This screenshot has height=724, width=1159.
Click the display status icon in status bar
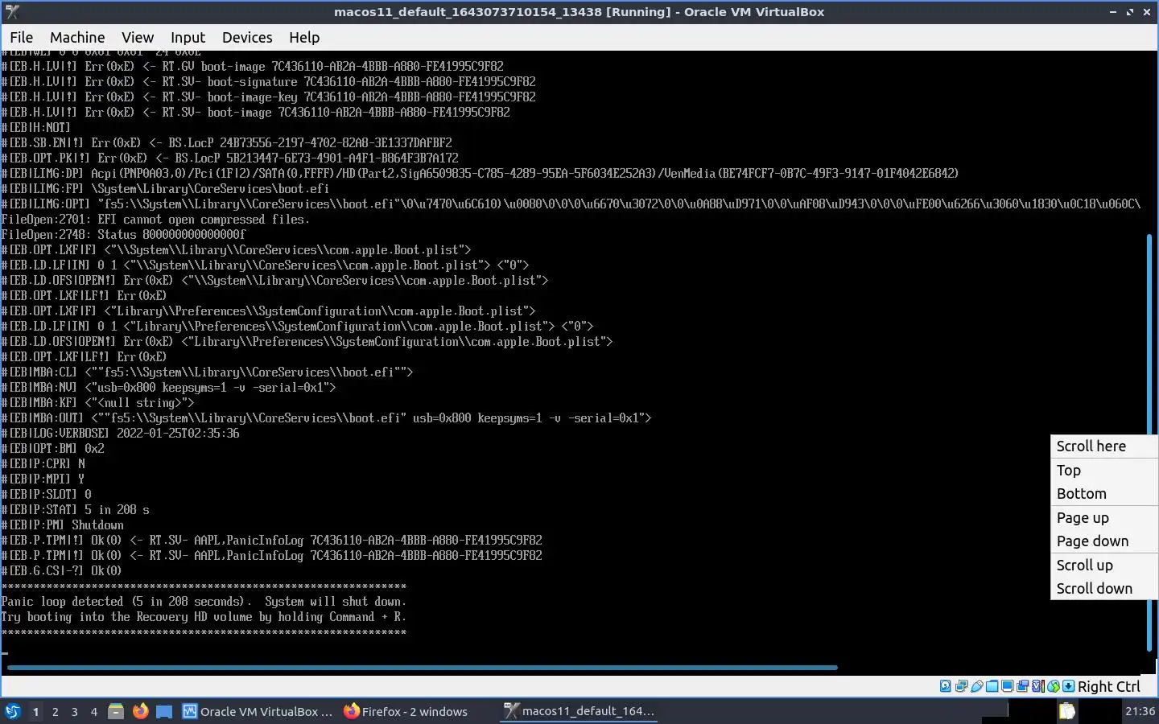(1007, 686)
